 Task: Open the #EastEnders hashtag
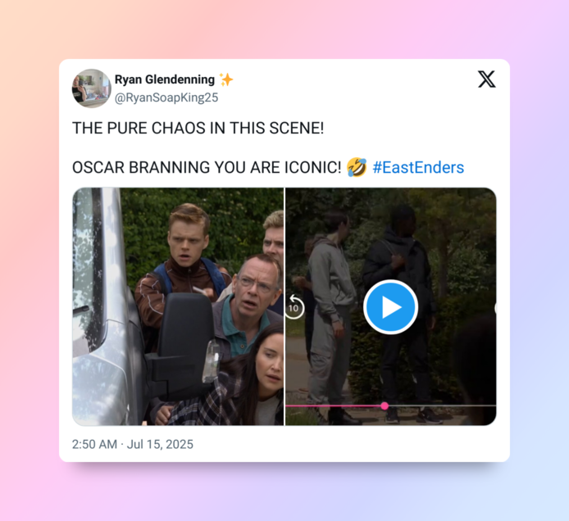[x=418, y=167]
